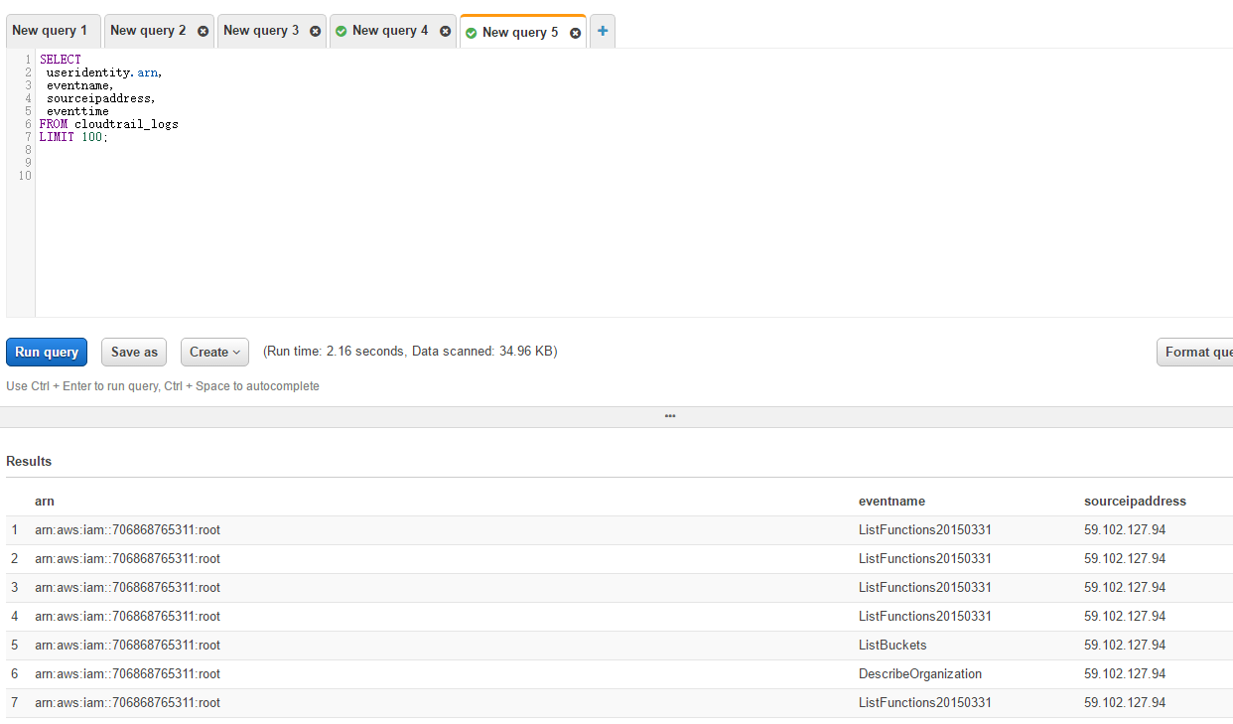Click the ListFunctions20150331 cell in row 1
Screen dimensions: 1233x724
pos(925,530)
